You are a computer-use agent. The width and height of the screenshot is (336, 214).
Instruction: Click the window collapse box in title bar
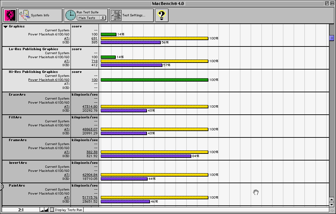332,3
